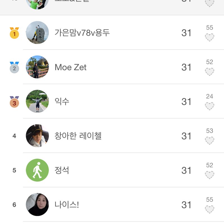Image resolution: width=224 pixels, height=224 pixels.
Task: Open the profile photo of 나이스!
Action: click(37, 205)
